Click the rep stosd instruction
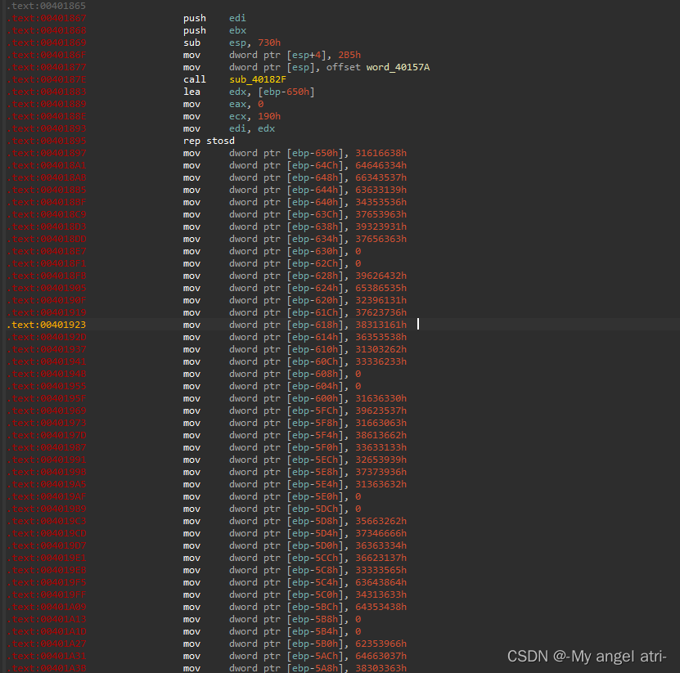The image size is (680, 673). click(209, 141)
